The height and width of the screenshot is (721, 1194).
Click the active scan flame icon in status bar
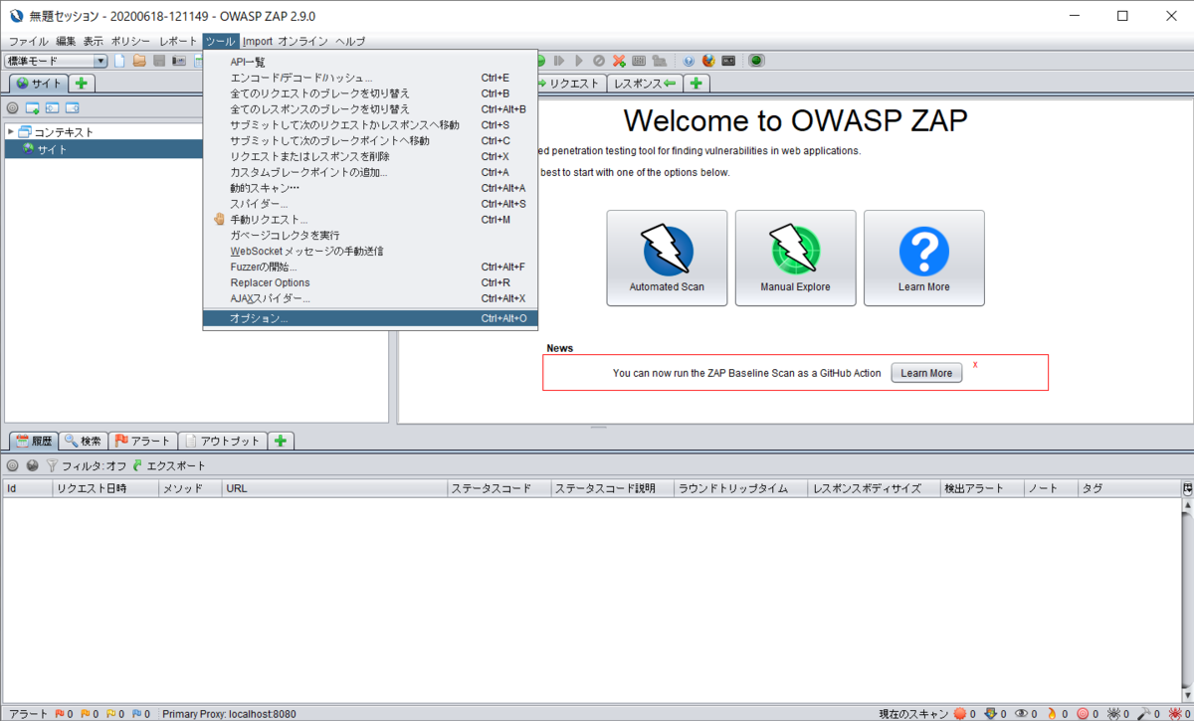point(1052,714)
